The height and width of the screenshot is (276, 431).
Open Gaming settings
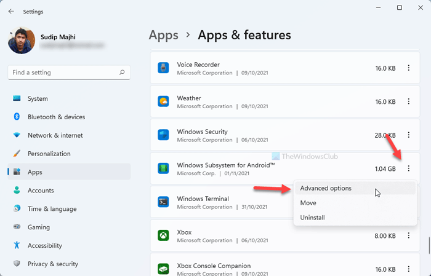pyautogui.click(x=69, y=227)
